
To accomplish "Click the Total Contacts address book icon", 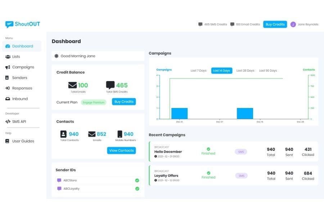I will 64,134.
